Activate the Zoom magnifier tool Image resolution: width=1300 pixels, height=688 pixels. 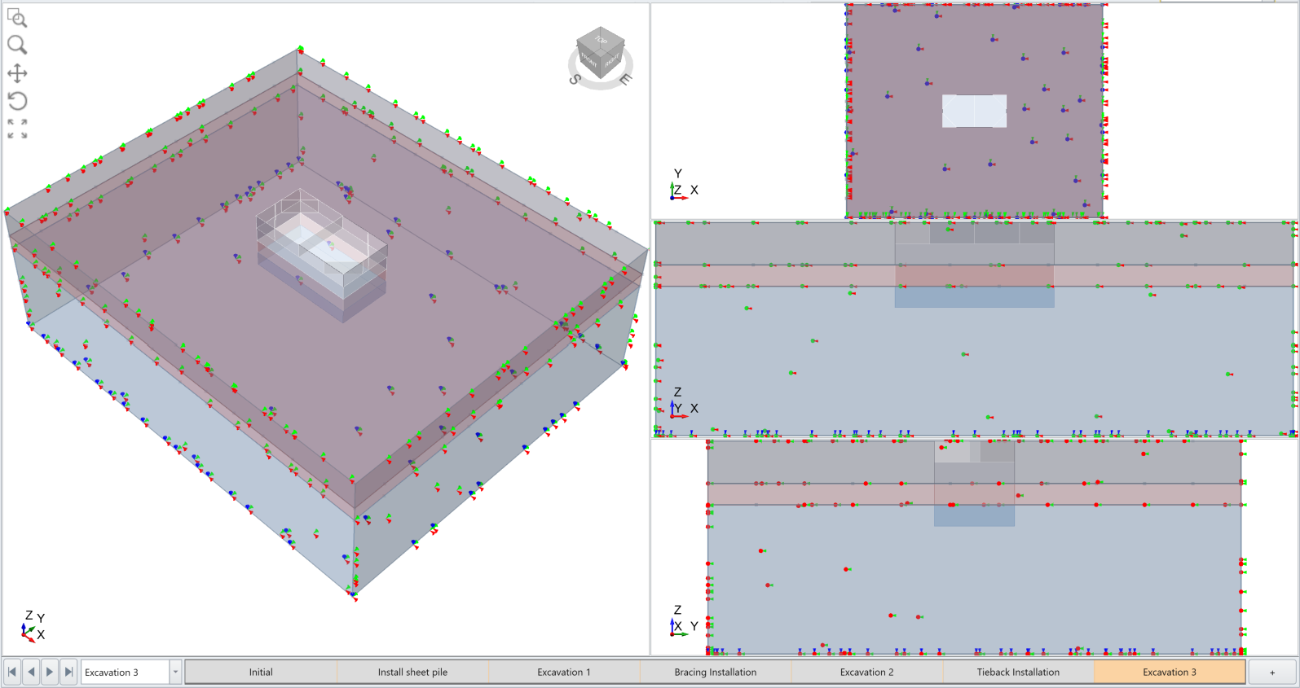coord(17,45)
